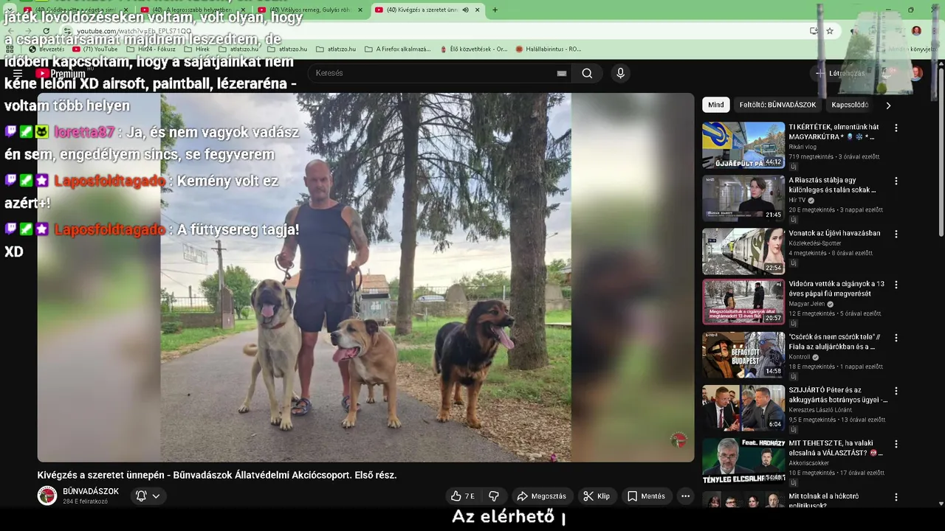Toggle the subscription notification bell
Image resolution: width=945 pixels, height=531 pixels.
click(141, 496)
